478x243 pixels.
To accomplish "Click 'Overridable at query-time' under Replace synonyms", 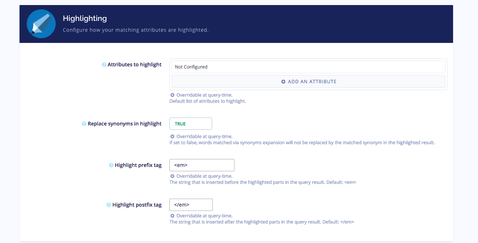I will (x=204, y=137).
